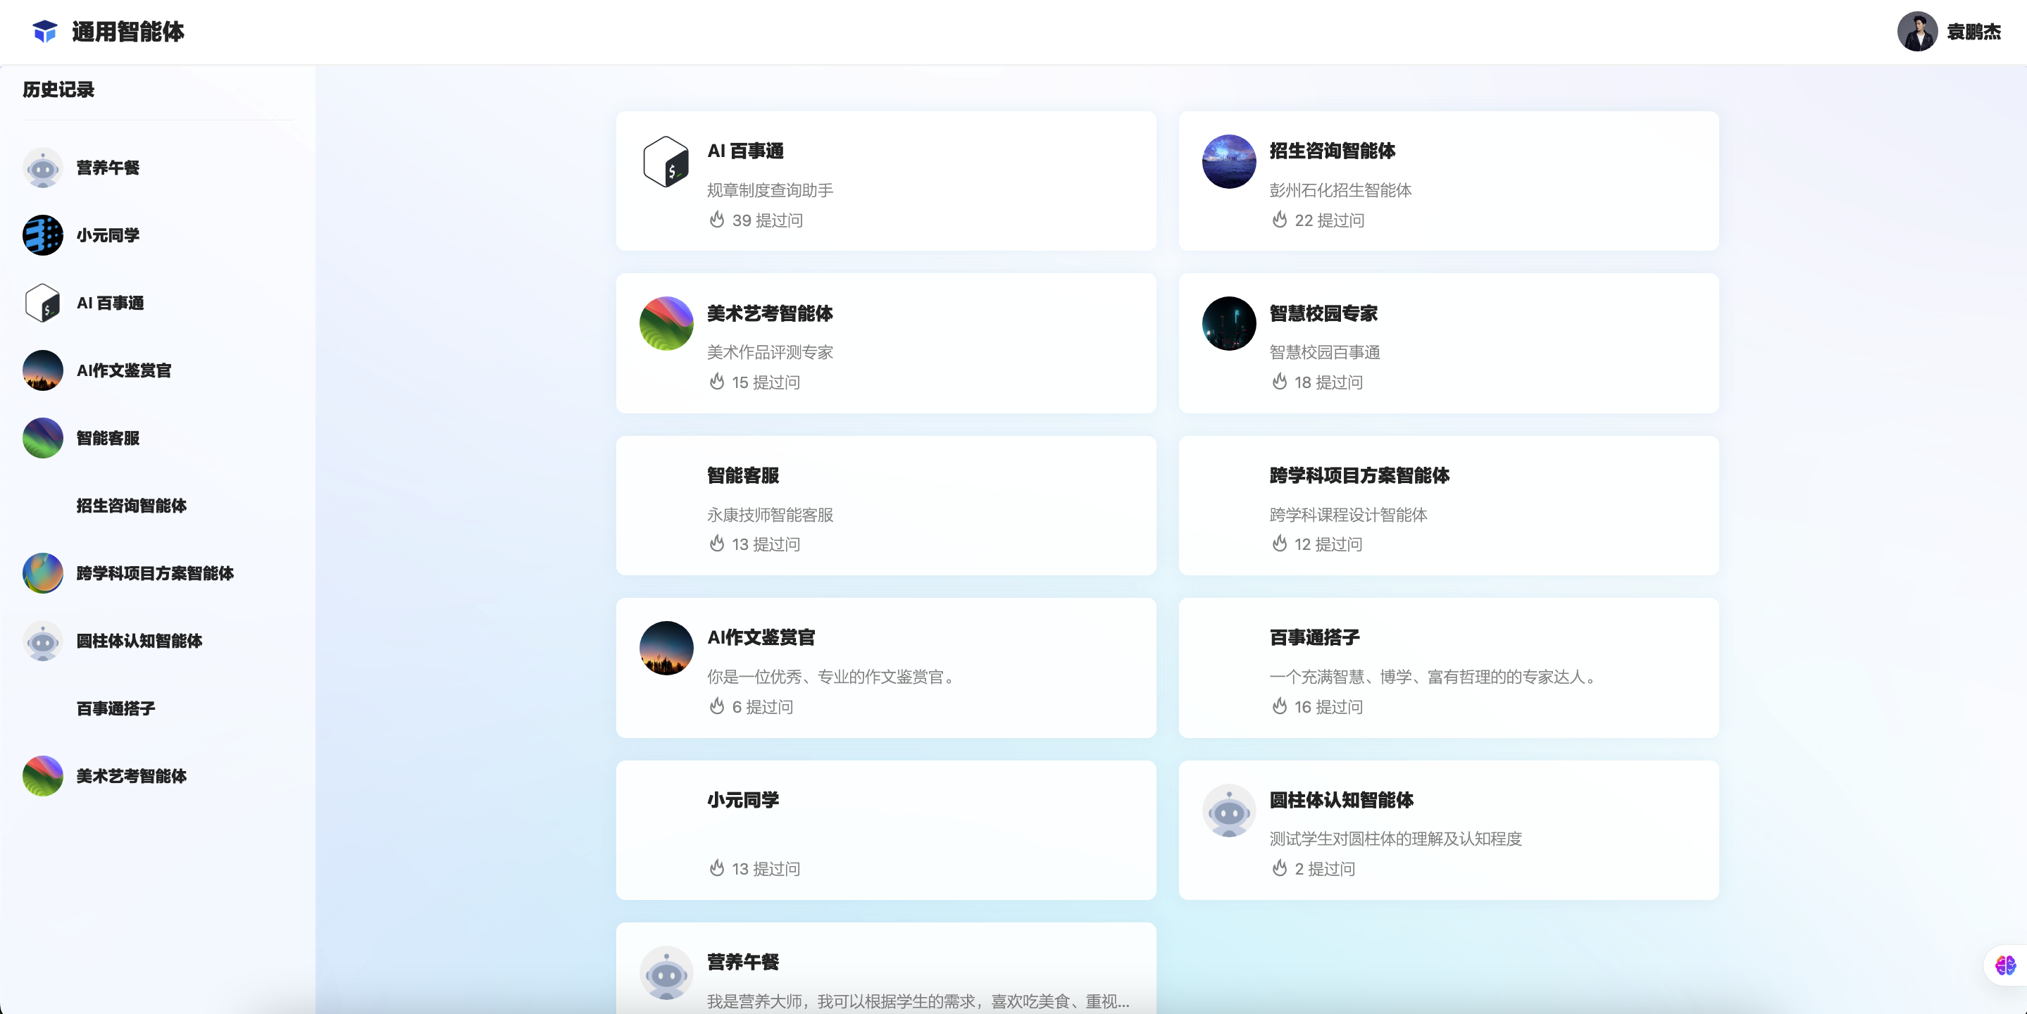Open the 智能客服 agent card

[885, 506]
